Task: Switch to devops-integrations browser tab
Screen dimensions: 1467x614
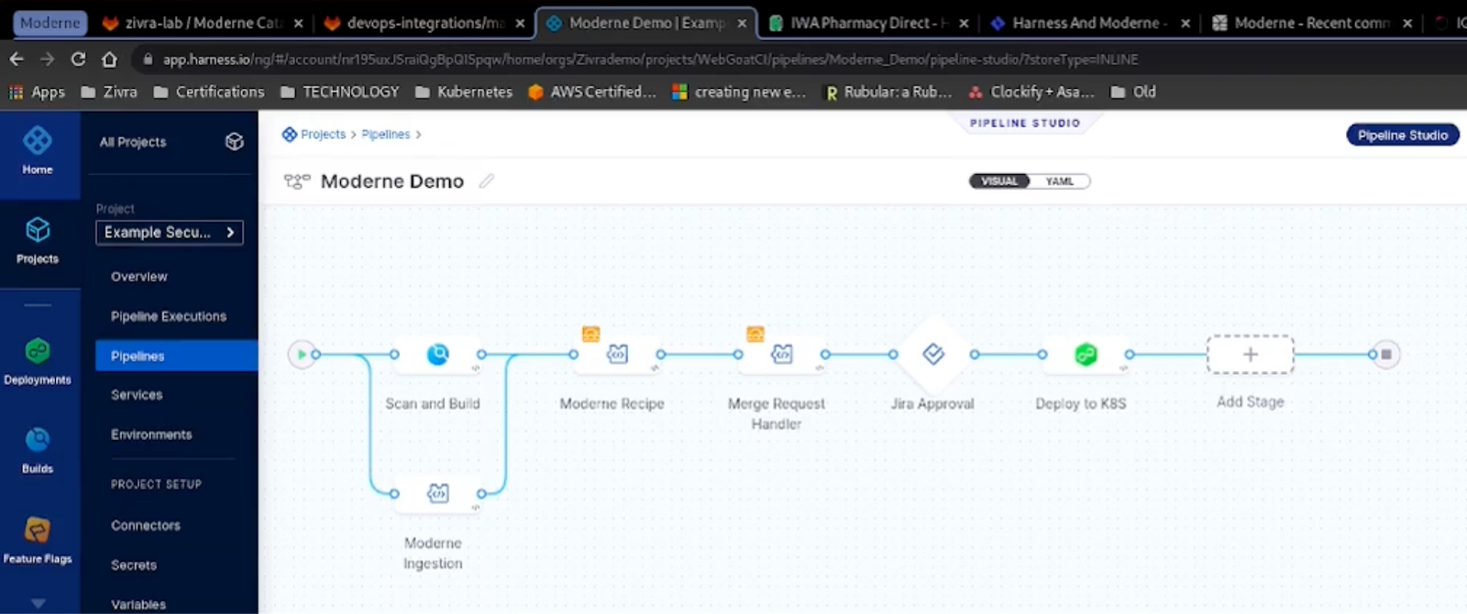Action: point(424,23)
